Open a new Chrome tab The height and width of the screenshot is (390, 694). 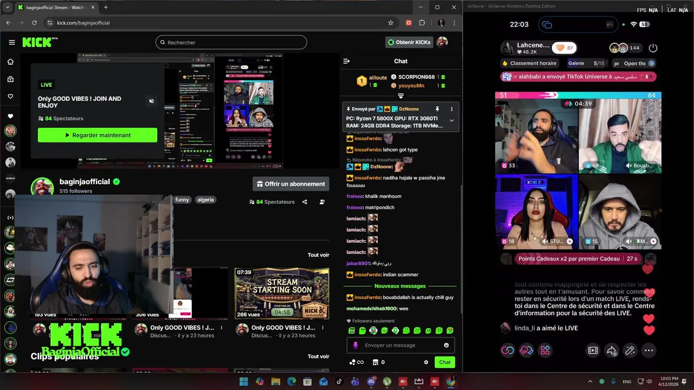[106, 8]
